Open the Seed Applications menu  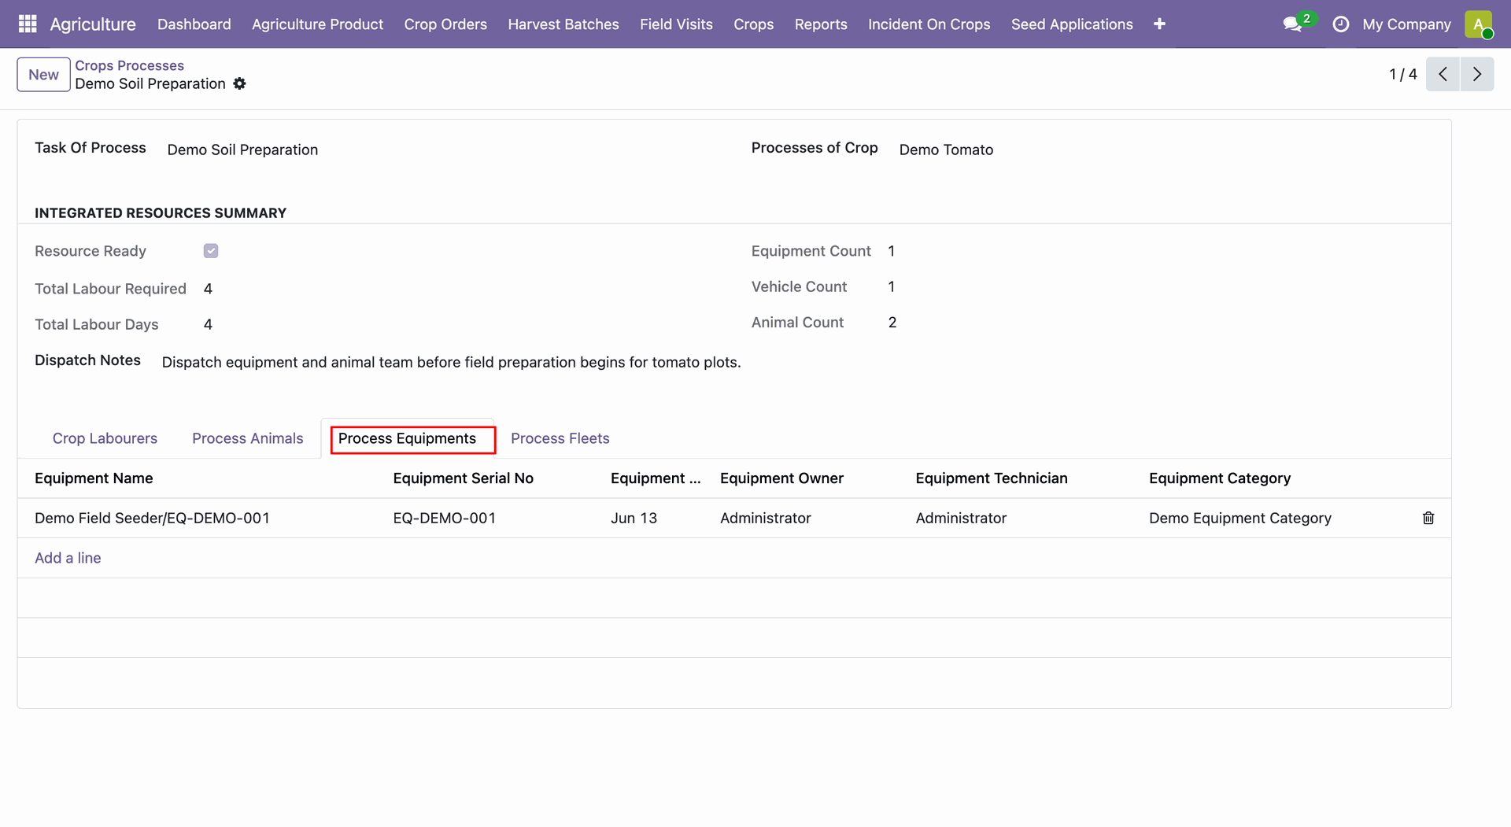tap(1072, 24)
